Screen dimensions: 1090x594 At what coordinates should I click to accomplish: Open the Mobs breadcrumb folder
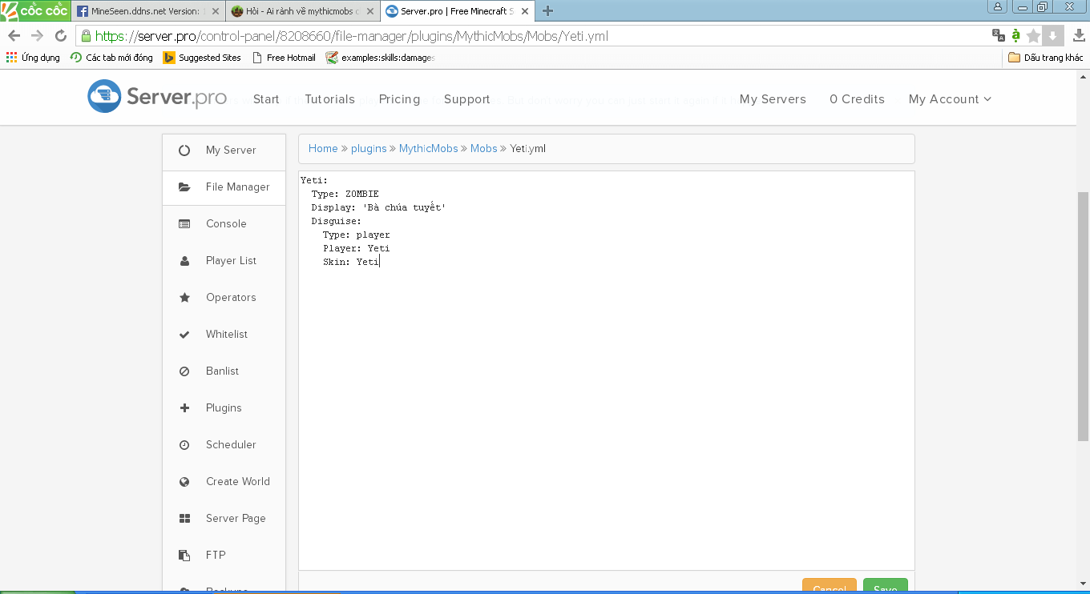(484, 149)
